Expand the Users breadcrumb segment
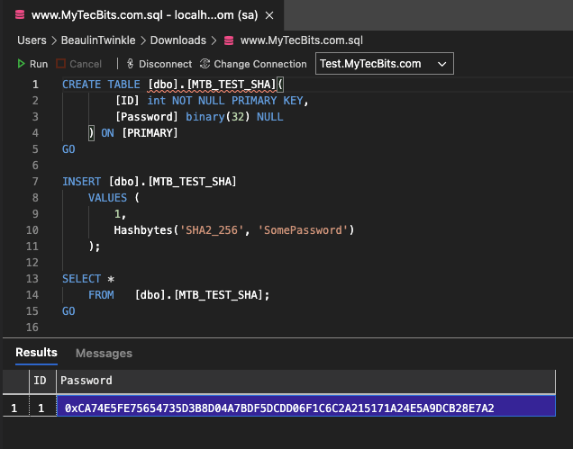Image resolution: width=573 pixels, height=449 pixels. pyautogui.click(x=32, y=40)
